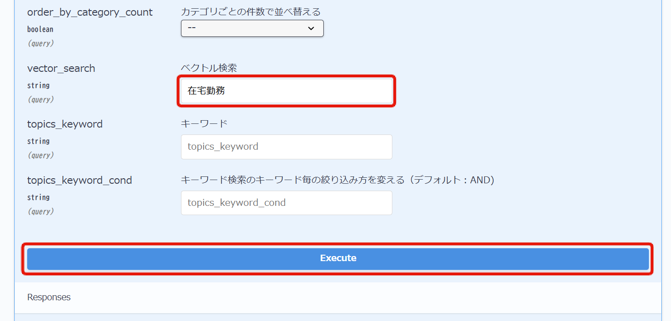Image resolution: width=671 pixels, height=321 pixels.
Task: Click the topics_keyword_cond input field
Action: 286,203
